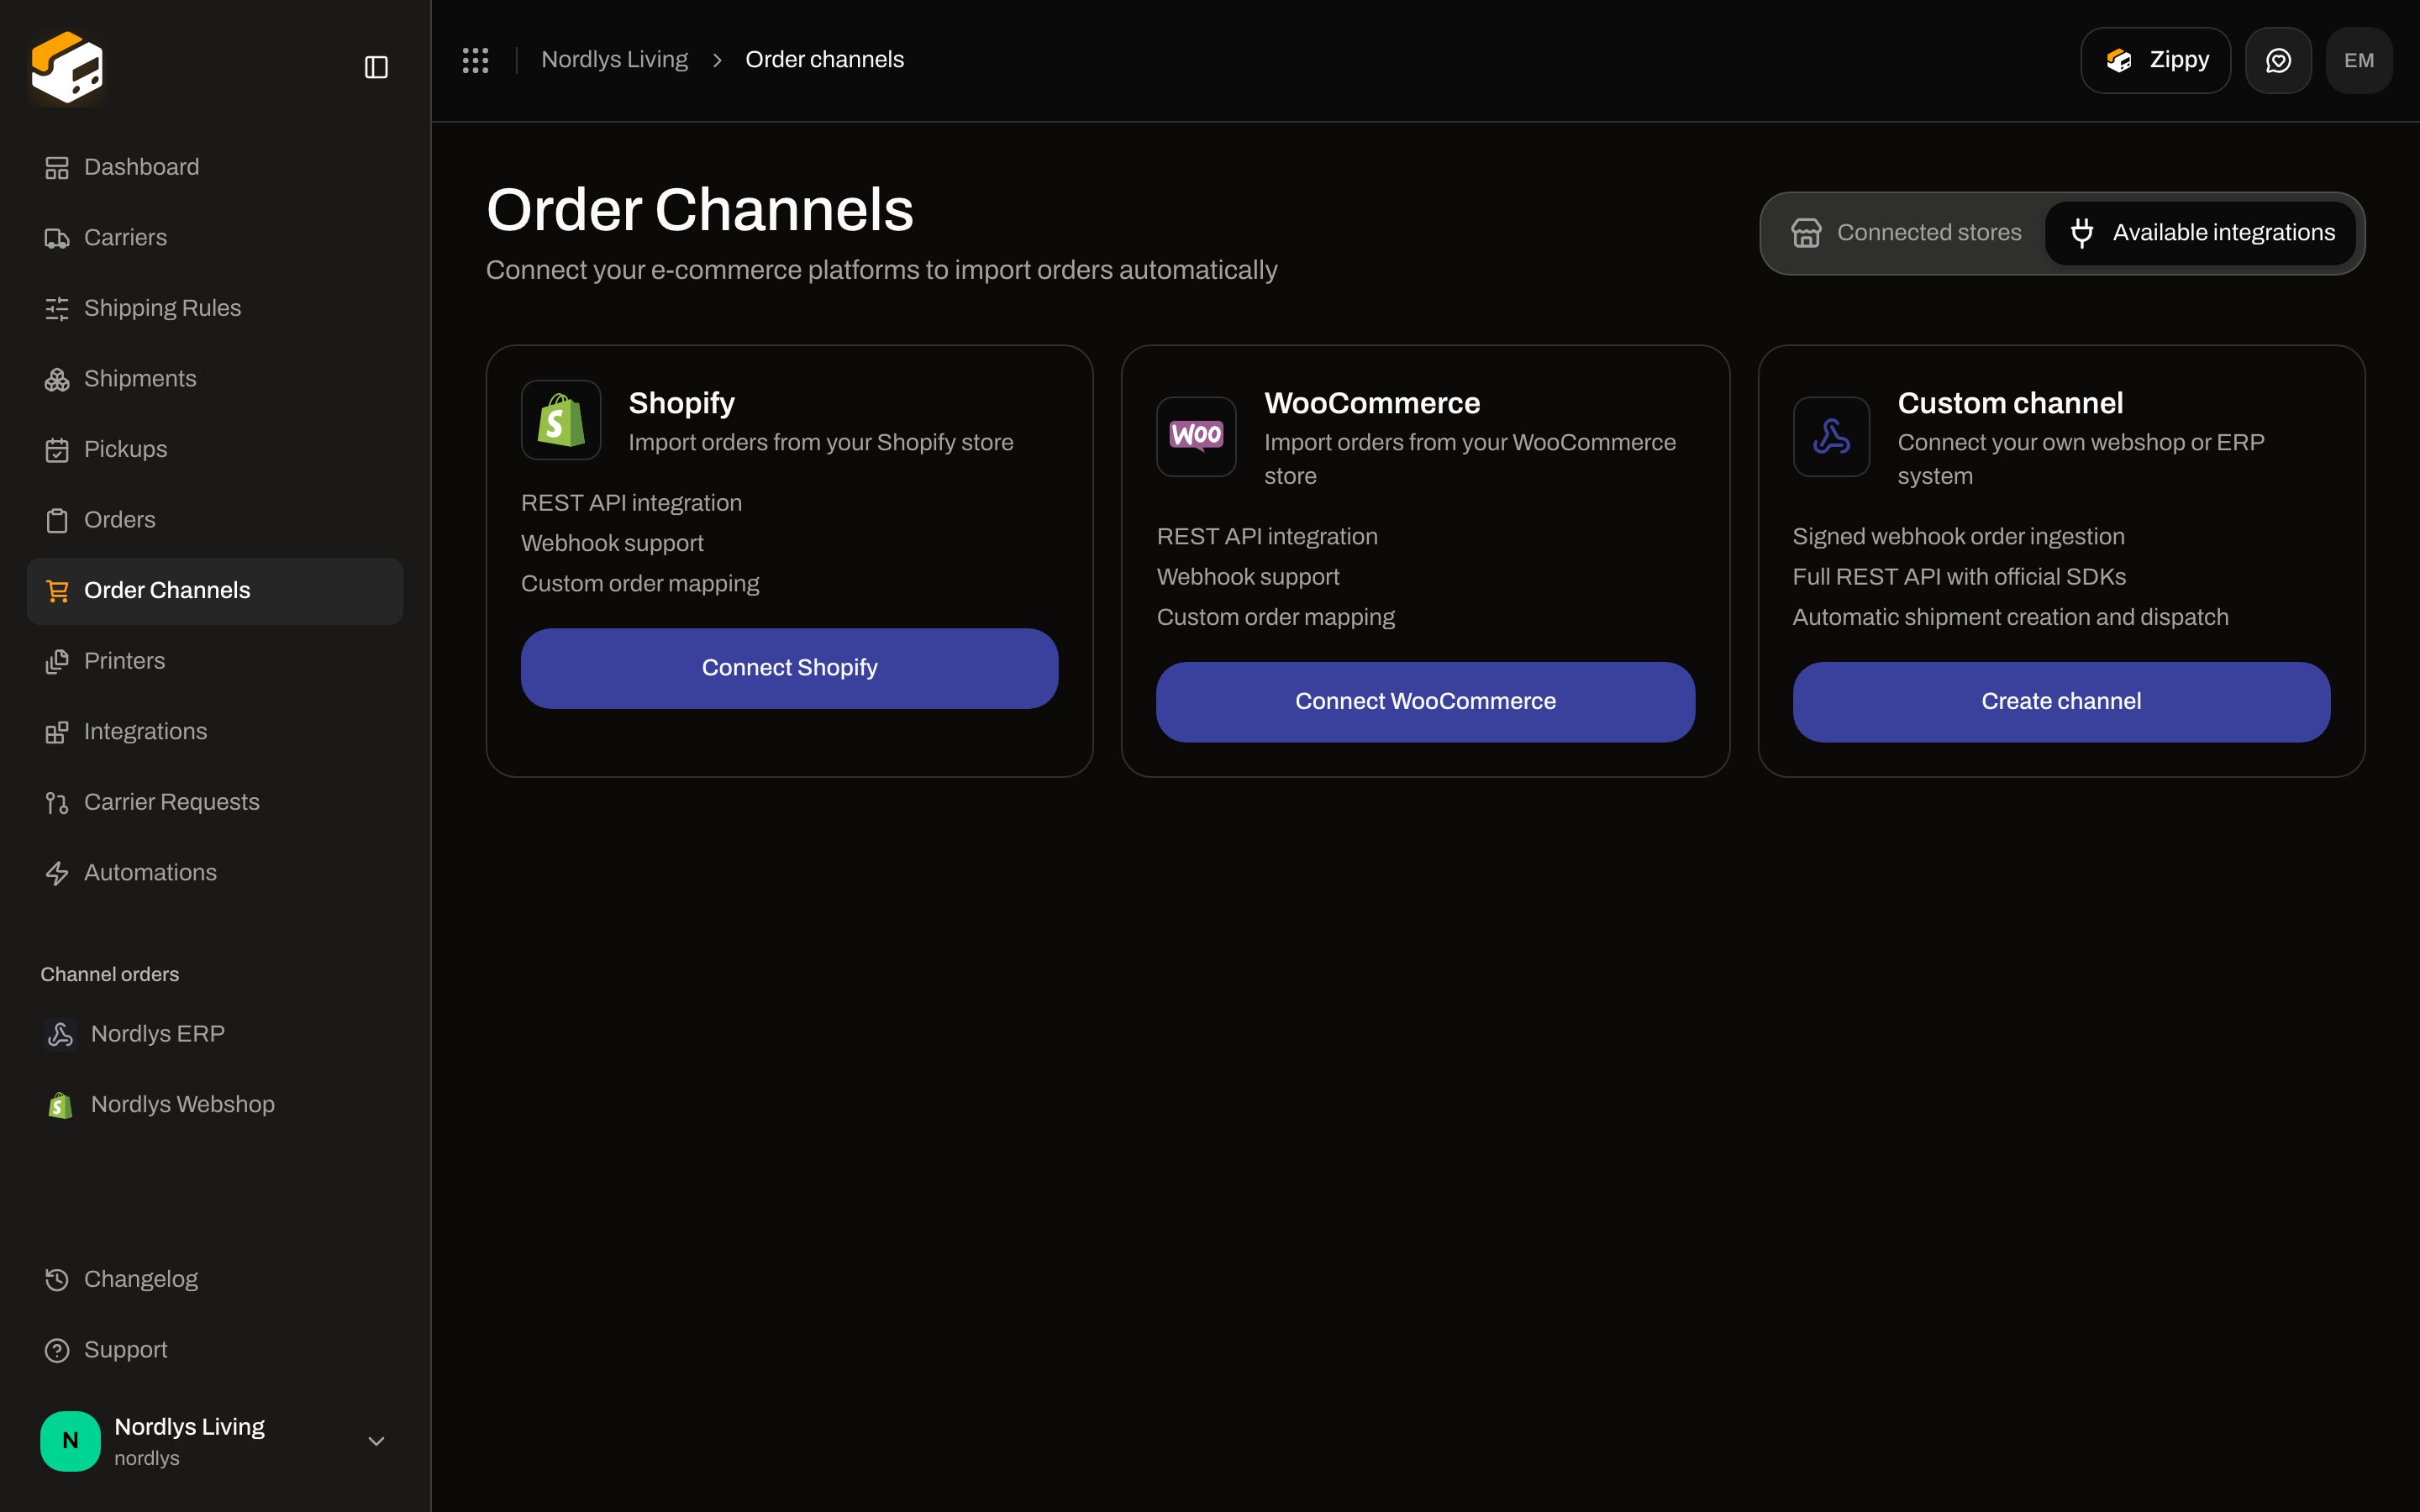Click the Automations lightning icon

[x=57, y=873]
